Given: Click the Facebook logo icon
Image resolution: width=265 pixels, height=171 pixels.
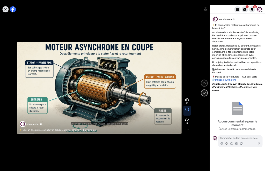Looking at the screenshot, I should click(x=13, y=9).
